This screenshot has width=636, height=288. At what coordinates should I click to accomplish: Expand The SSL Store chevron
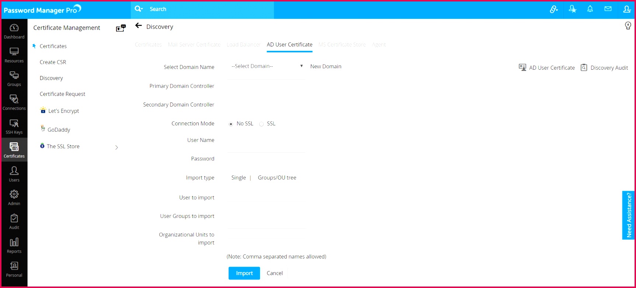117,148
